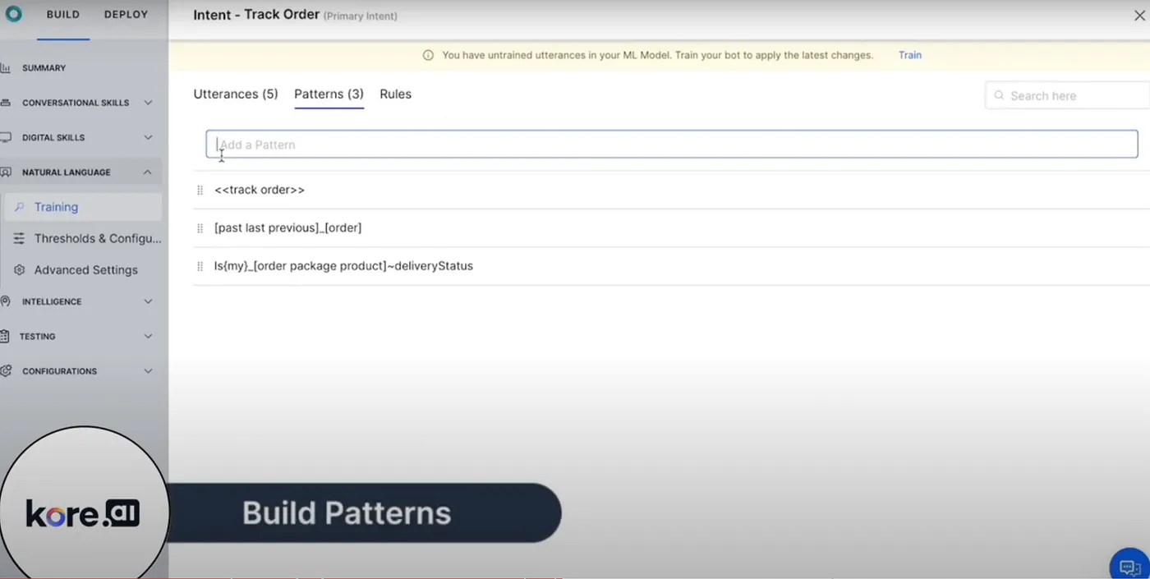This screenshot has height=579, width=1150.
Task: Click the Digital Skills monitor icon
Action: pyautogui.click(x=5, y=137)
